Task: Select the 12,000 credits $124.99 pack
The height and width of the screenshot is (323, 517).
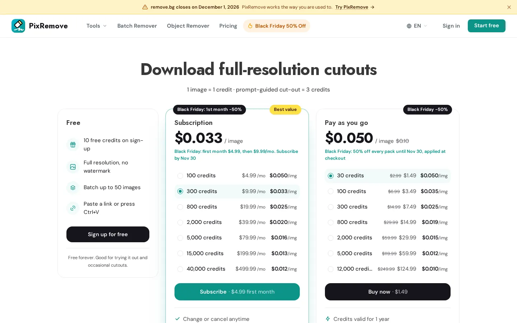Action: pos(388,269)
